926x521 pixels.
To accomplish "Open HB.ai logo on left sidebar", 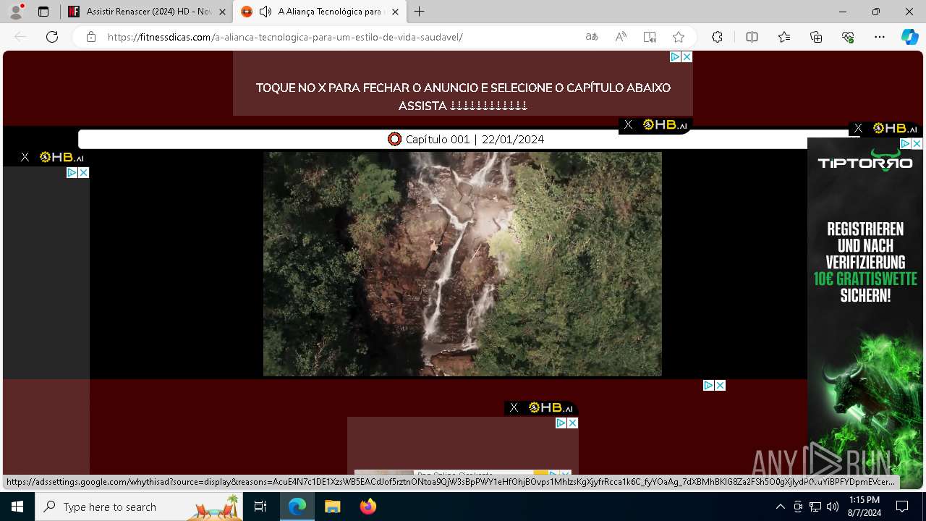I will pyautogui.click(x=61, y=157).
